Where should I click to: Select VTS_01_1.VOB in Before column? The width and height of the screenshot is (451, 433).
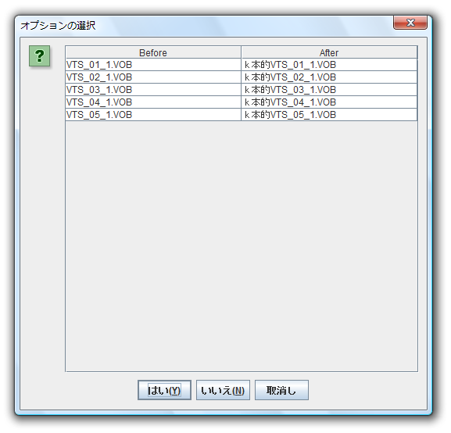(x=153, y=65)
